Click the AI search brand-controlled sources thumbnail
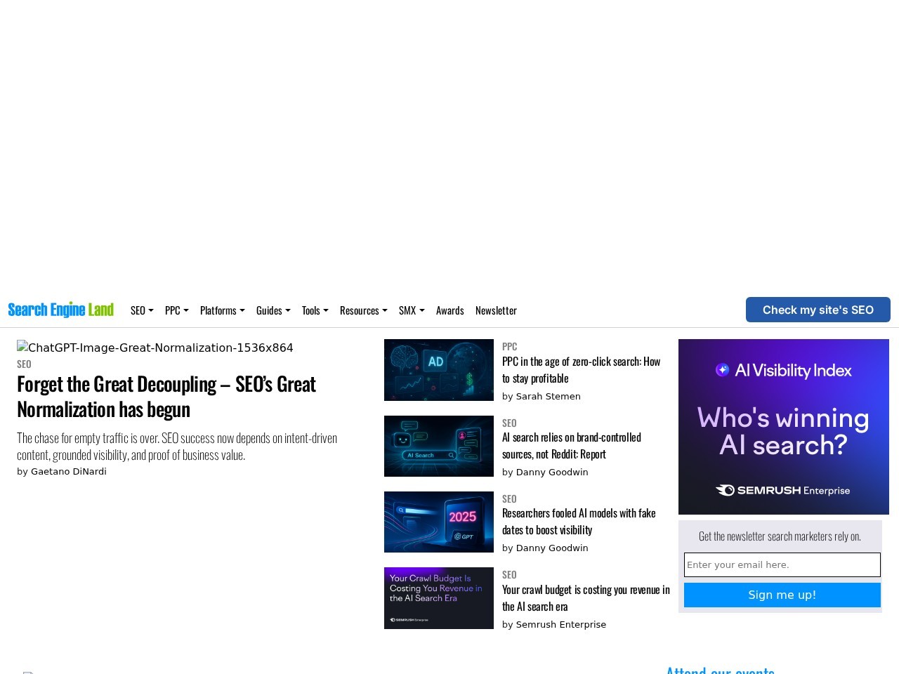 pyautogui.click(x=438, y=446)
